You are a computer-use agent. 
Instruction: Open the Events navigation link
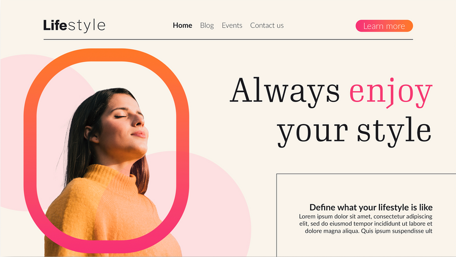232,25
